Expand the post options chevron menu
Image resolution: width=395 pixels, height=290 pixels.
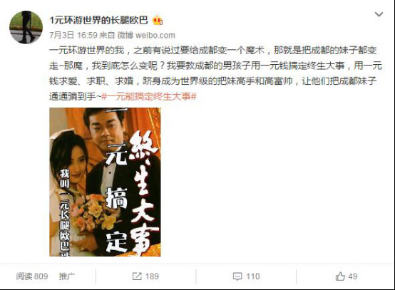tap(379, 14)
